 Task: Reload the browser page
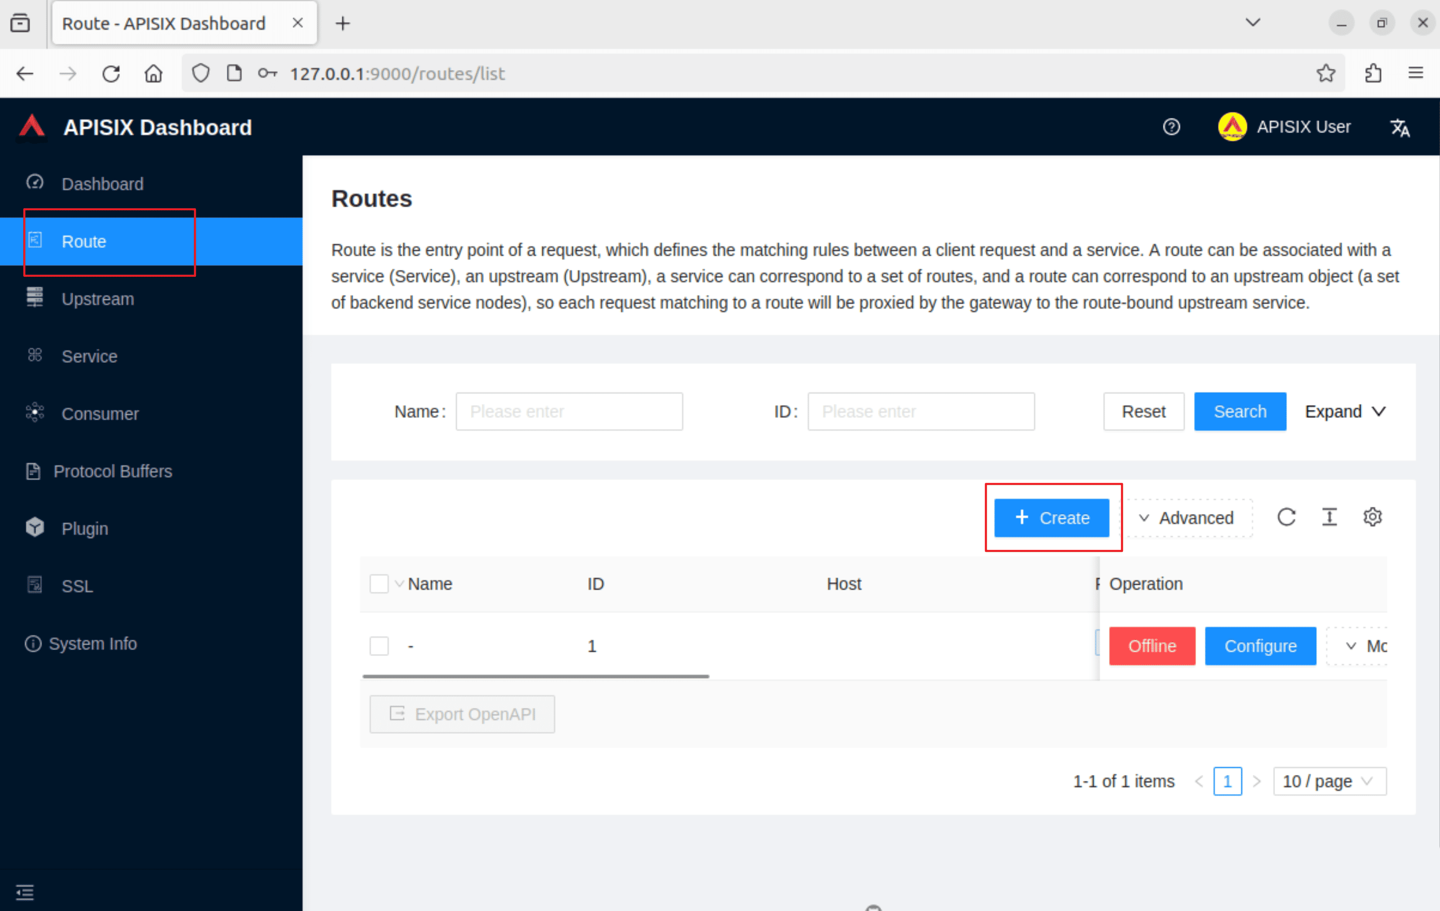pyautogui.click(x=111, y=74)
